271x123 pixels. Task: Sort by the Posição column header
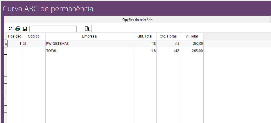(15, 36)
